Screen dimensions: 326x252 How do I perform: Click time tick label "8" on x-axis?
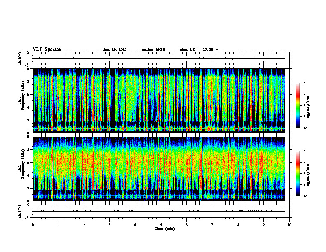238,225
